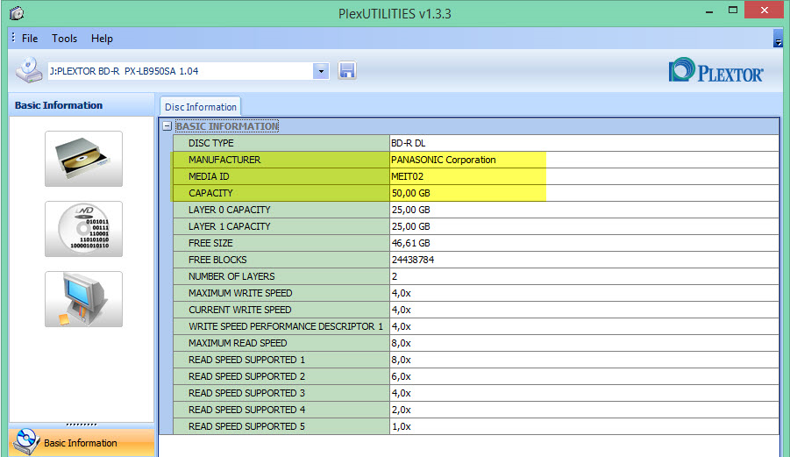
Task: Select the MANUFACTURER row label
Action: point(224,160)
